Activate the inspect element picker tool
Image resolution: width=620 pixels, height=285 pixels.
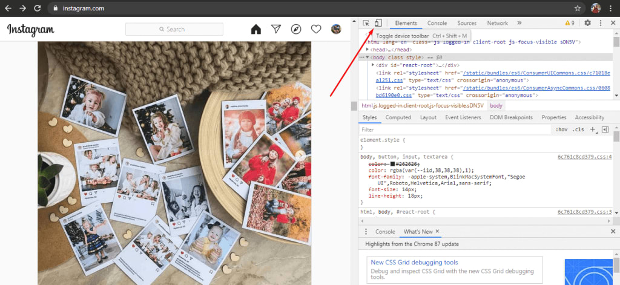(366, 23)
